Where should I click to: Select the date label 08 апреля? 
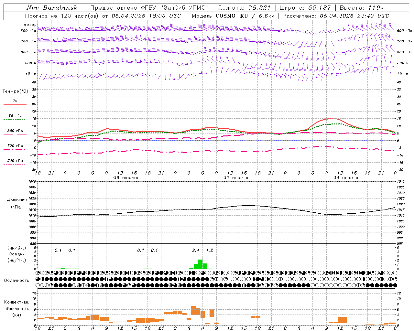tap(346, 178)
